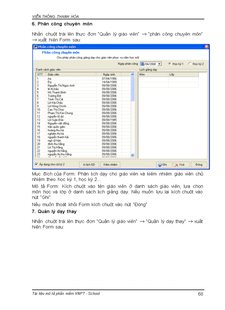Click the red X icon on Xoá button
Viewport: 225px width, 310px height.
(176, 164)
